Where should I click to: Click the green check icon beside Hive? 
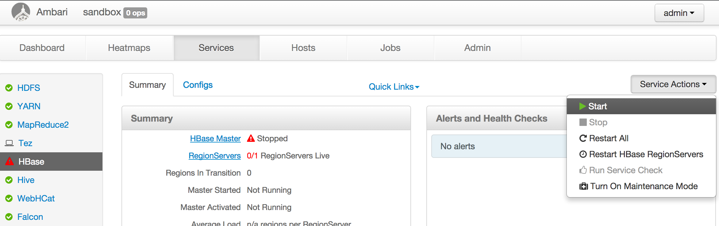[x=9, y=180]
